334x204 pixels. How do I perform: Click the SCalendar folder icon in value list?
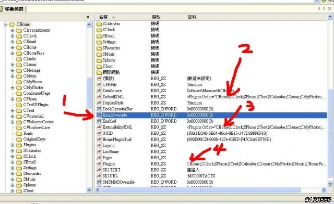click(99, 24)
